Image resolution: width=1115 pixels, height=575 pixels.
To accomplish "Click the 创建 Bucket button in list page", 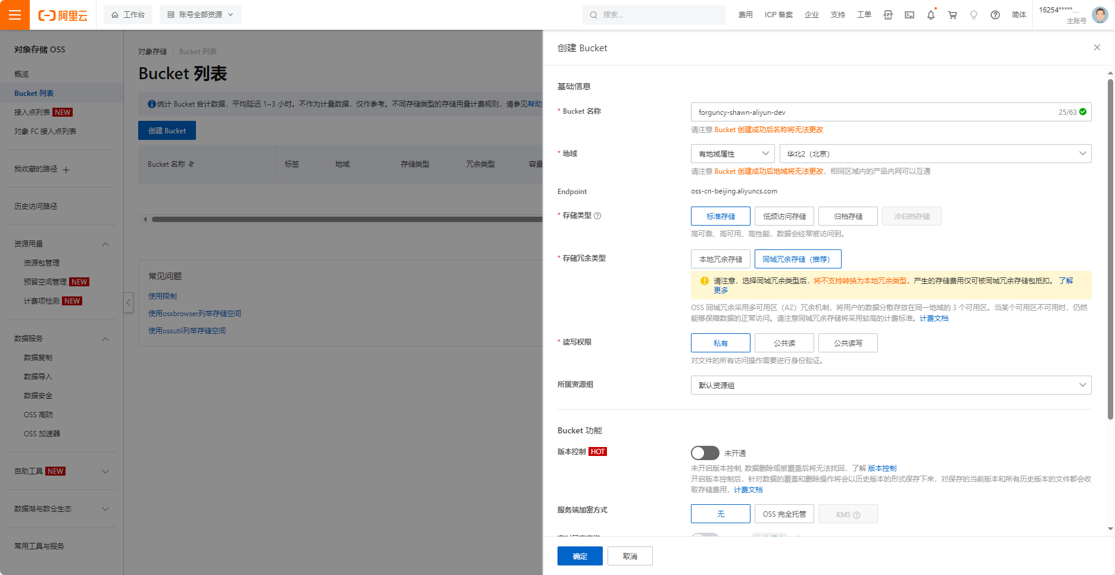I will 167,130.
